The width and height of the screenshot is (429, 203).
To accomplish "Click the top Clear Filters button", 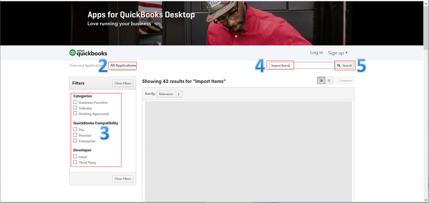I will tap(123, 83).
